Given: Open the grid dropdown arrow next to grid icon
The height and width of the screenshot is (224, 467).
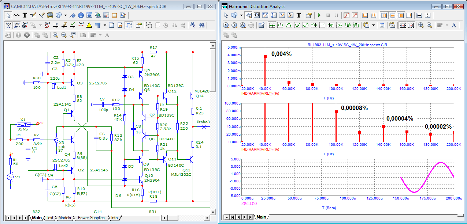Looking at the screenshot, I should [x=105, y=25].
